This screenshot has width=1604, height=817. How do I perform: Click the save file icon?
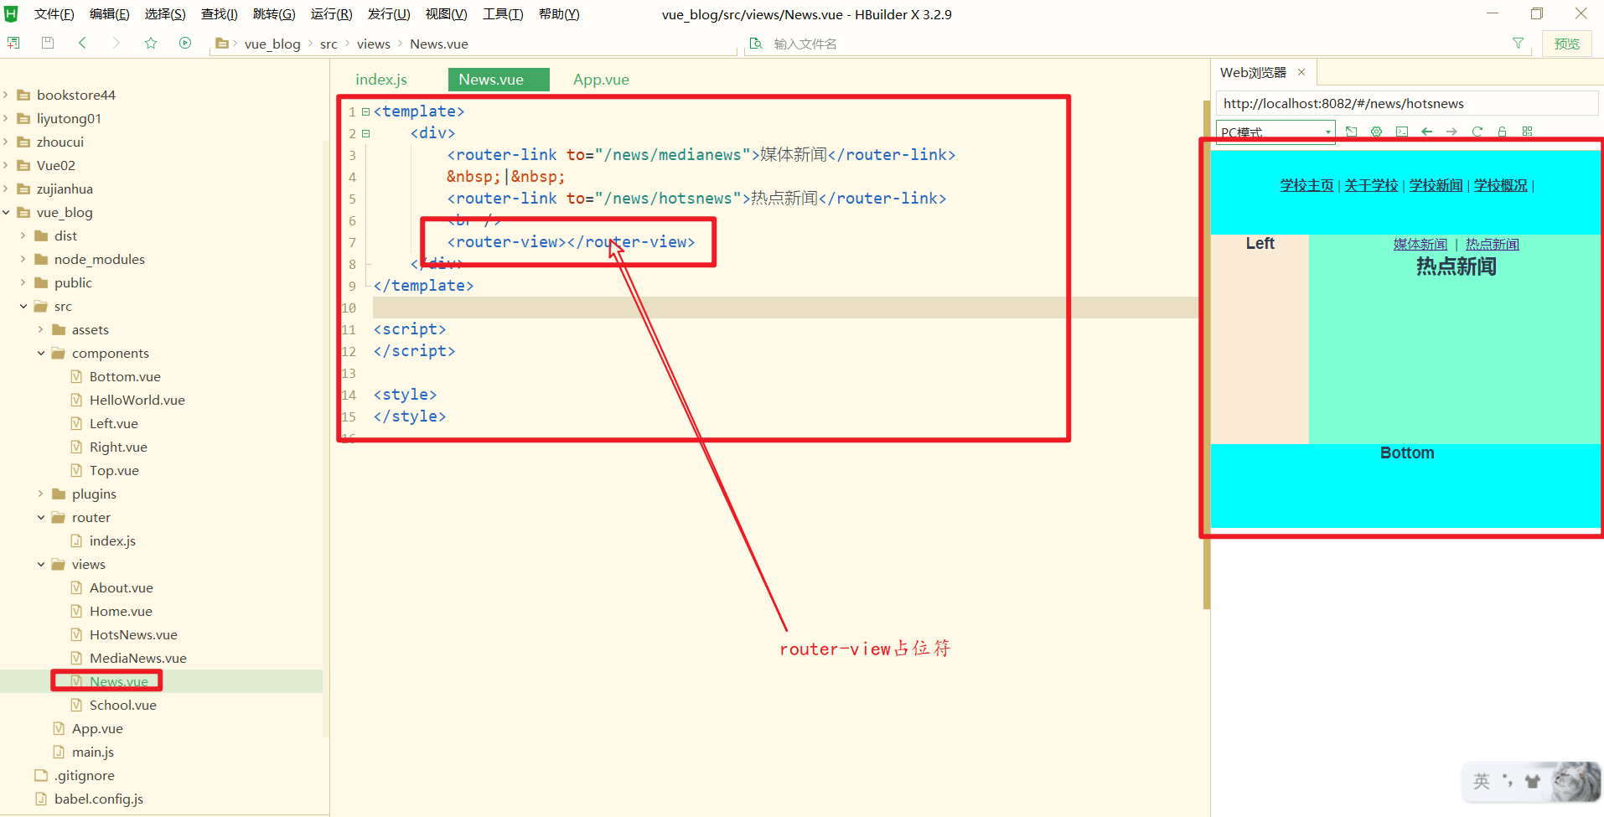point(48,43)
